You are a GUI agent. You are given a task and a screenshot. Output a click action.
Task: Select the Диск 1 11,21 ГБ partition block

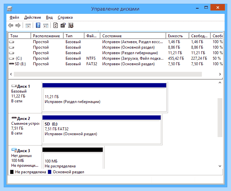105,97
